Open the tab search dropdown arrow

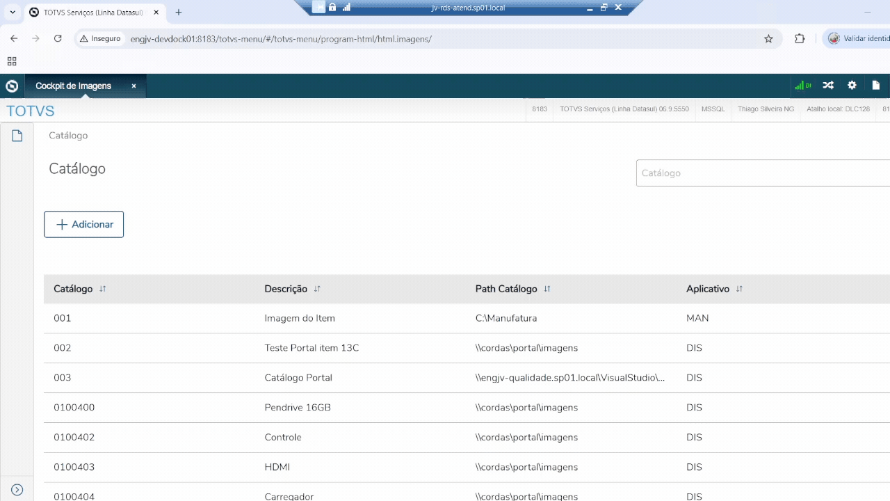[x=13, y=13]
